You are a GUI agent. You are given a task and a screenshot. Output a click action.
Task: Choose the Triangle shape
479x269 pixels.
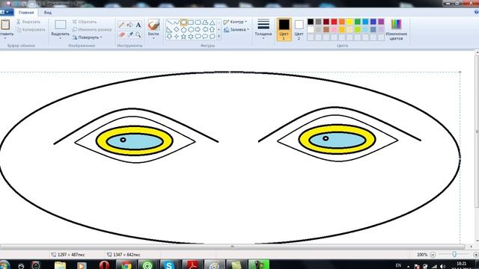(x=213, y=22)
